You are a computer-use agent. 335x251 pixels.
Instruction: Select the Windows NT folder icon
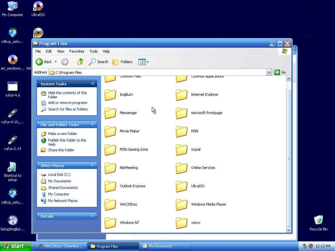click(x=110, y=223)
